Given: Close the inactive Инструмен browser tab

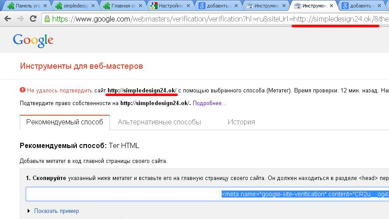Looking at the screenshot, I should click(x=284, y=6).
